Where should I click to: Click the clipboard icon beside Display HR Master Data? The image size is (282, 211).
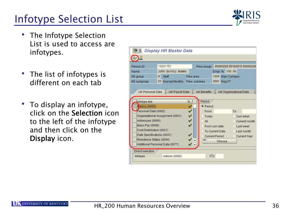coord(140,51)
